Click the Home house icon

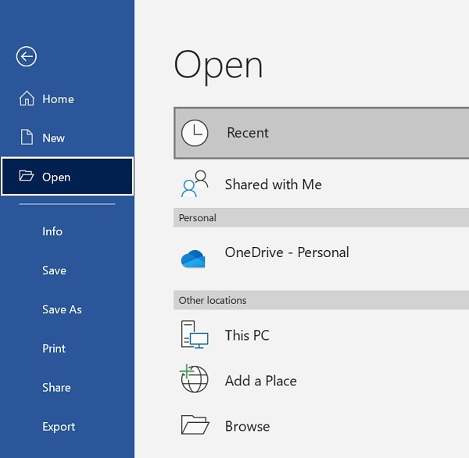click(27, 99)
